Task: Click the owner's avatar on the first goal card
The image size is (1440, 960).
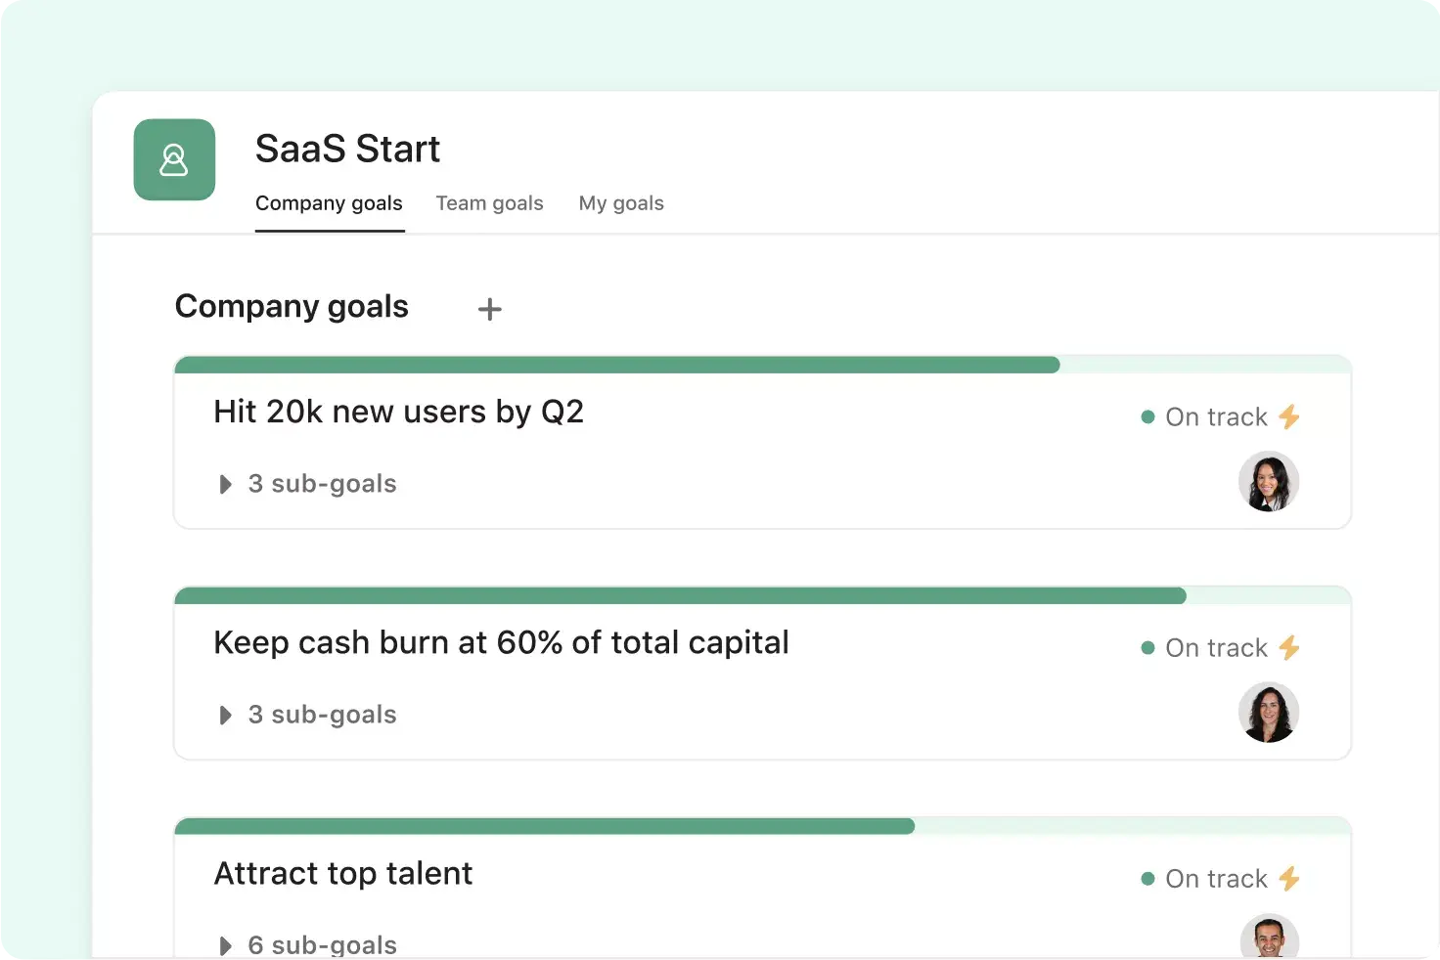Action: tap(1269, 482)
